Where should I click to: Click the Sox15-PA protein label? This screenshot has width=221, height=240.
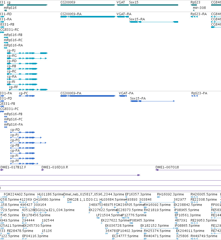pos(138,98)
